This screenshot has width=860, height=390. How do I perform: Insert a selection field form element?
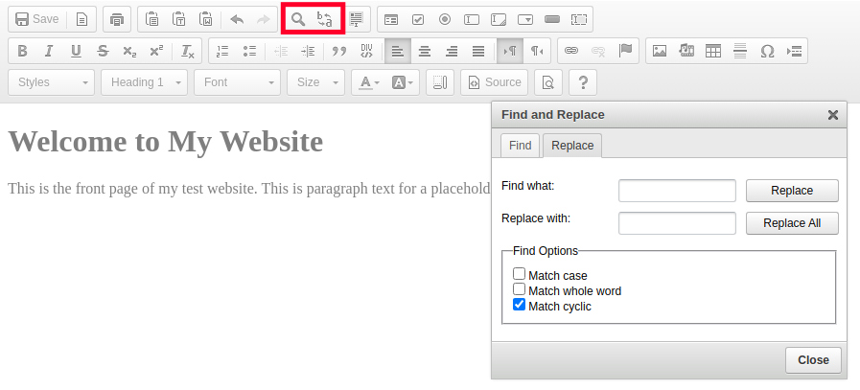(x=525, y=19)
